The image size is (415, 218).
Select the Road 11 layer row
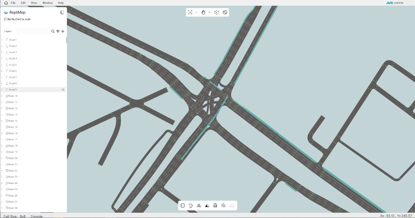(33, 102)
